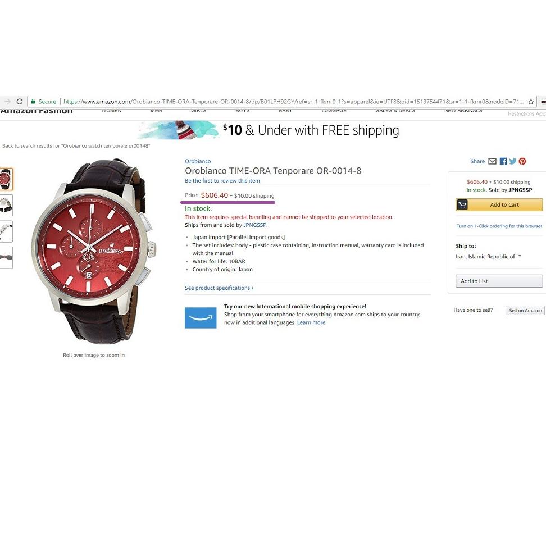Add the watch to cart

499,204
